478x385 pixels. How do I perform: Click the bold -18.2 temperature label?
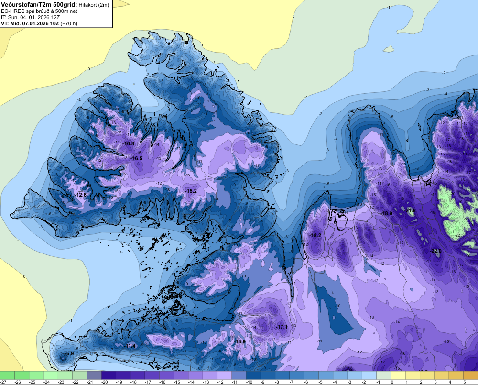[315, 235]
